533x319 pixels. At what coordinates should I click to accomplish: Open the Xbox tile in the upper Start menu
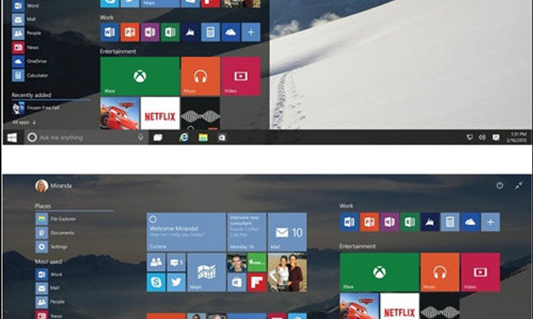tap(140, 76)
